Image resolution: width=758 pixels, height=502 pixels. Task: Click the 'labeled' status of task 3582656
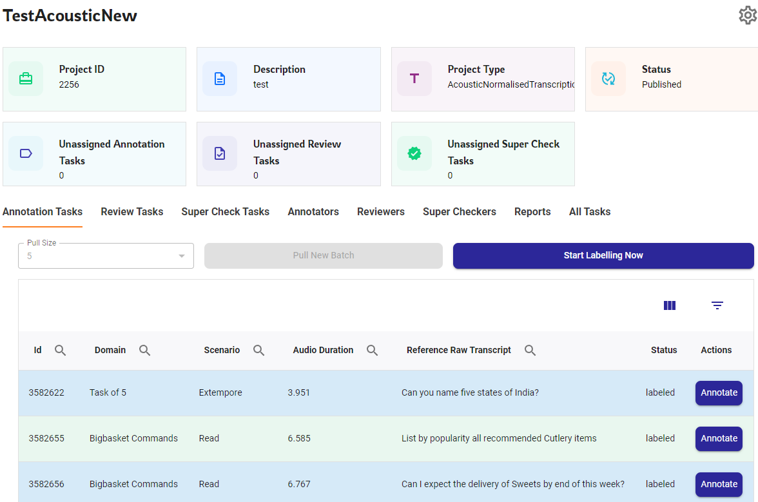[x=660, y=484]
